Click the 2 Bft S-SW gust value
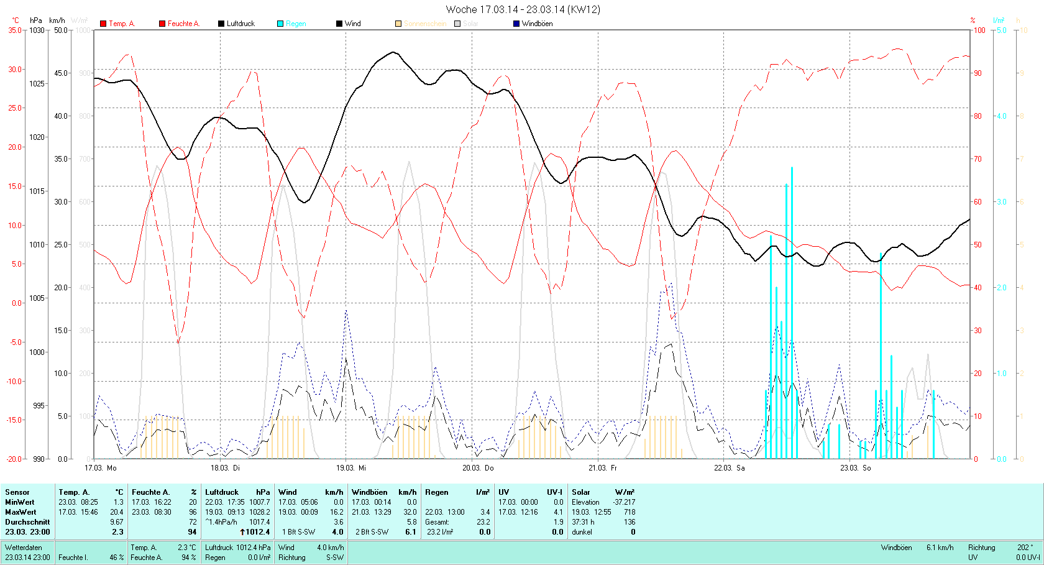 (372, 532)
